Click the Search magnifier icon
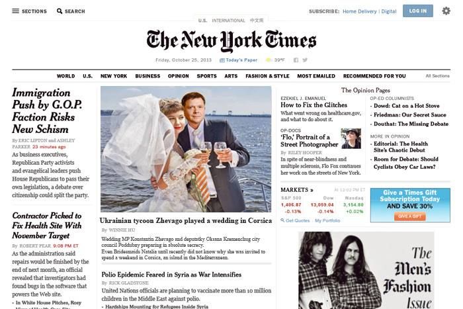 point(60,11)
